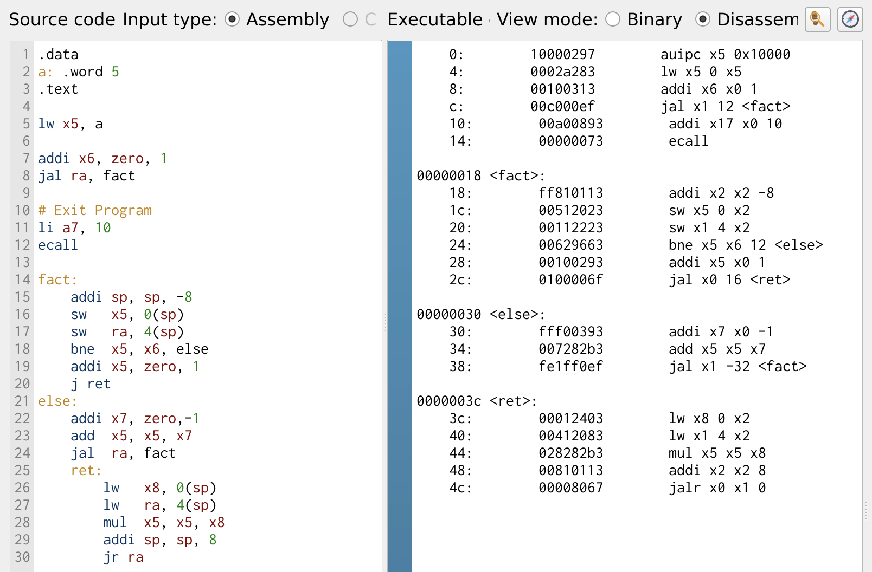
Task: Click 'lw x8, 0(sp)' on line 26
Action: [160, 487]
